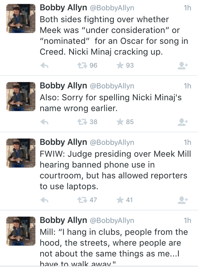This screenshot has height=267, width=198.
Task: Retweet the tweet with 47 retweets
Action: 82,200
